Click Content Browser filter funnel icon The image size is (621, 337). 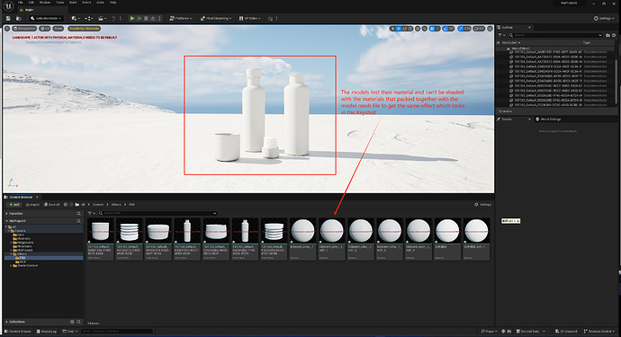90,213
